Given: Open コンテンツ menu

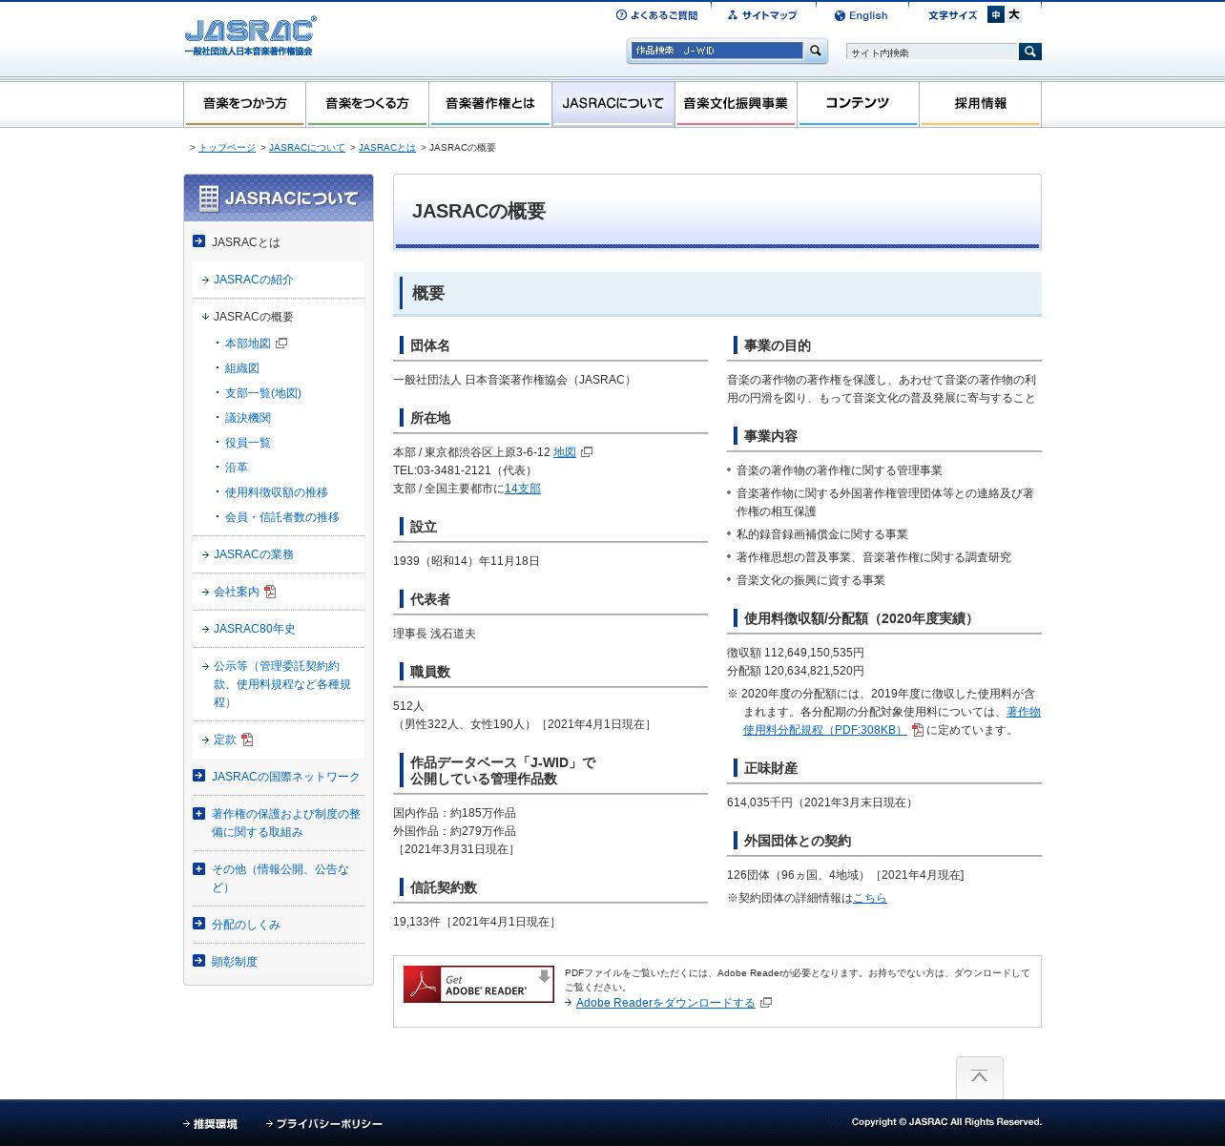Looking at the screenshot, I should pyautogui.click(x=858, y=103).
